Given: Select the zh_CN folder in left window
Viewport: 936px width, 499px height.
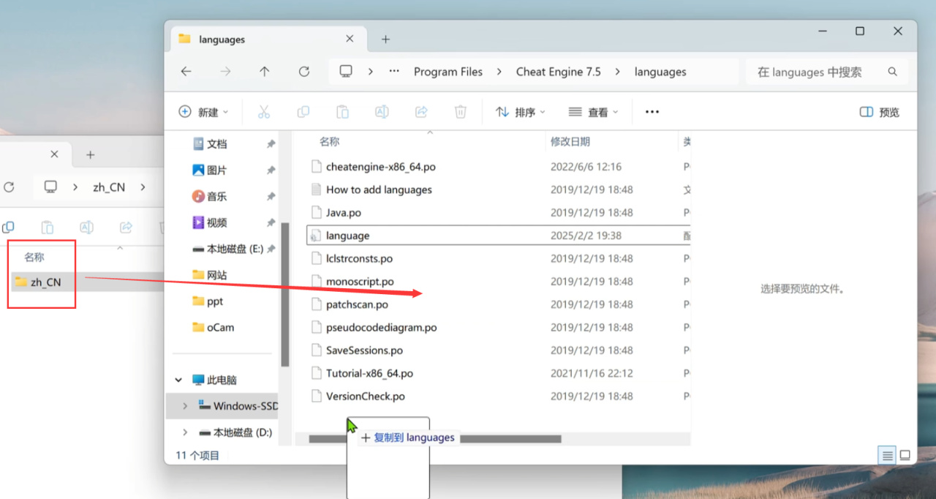Looking at the screenshot, I should point(45,282).
